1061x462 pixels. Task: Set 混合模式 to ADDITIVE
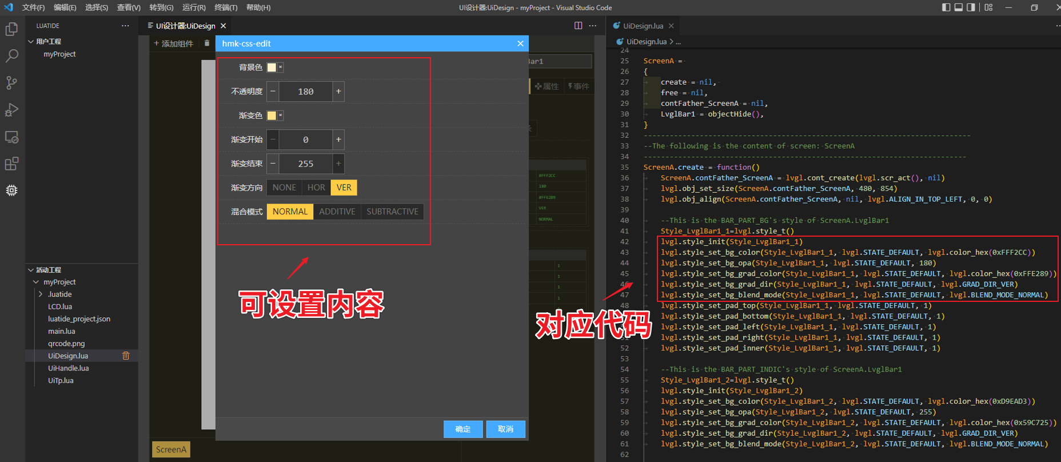(x=337, y=212)
